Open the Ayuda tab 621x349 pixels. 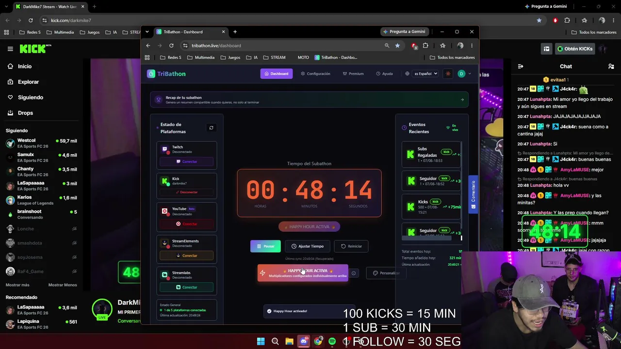point(384,74)
